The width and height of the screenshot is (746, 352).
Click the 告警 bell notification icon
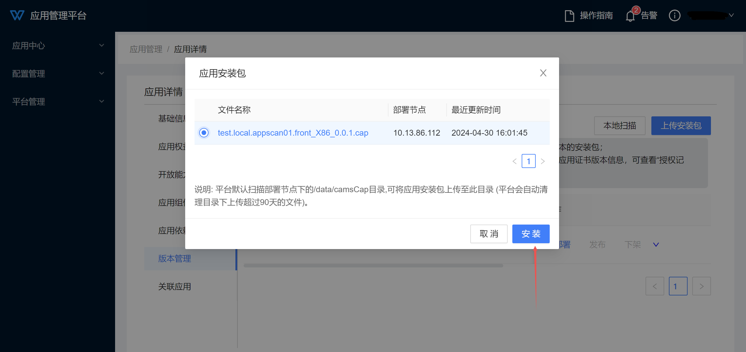[x=630, y=16]
